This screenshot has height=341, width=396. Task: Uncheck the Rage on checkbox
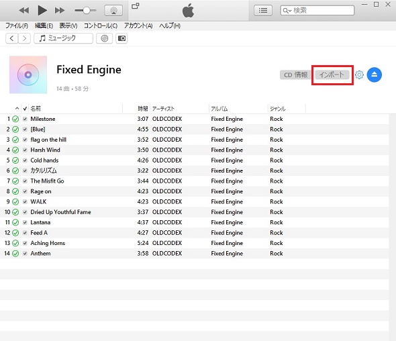pos(25,191)
